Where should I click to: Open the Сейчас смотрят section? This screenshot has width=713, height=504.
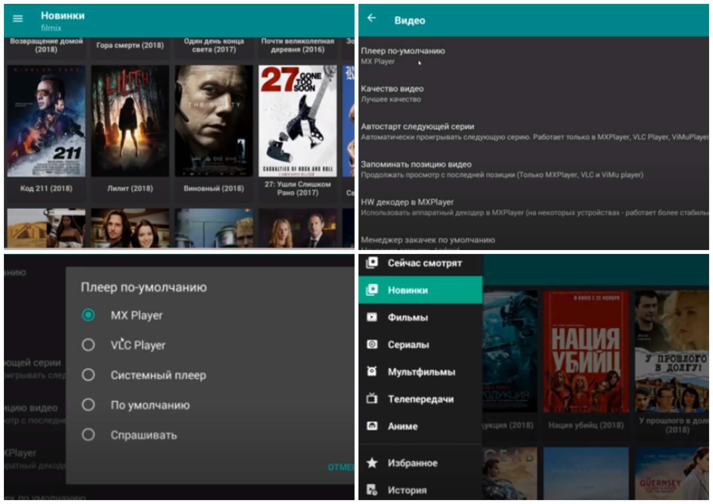[420, 263]
